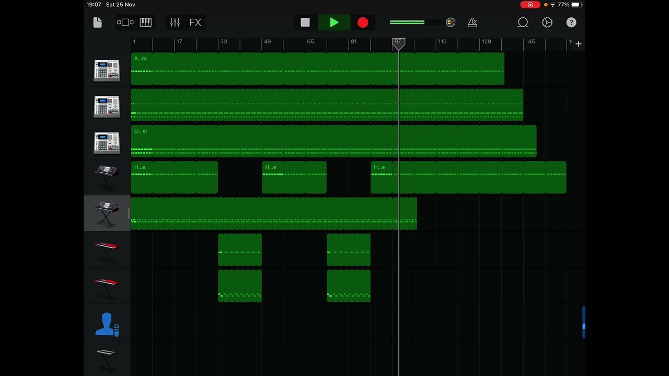Viewport: 669px width, 376px height.
Task: Select the second drum machine track header
Action: click(107, 107)
